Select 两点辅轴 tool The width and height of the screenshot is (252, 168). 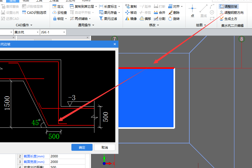point(79,19)
